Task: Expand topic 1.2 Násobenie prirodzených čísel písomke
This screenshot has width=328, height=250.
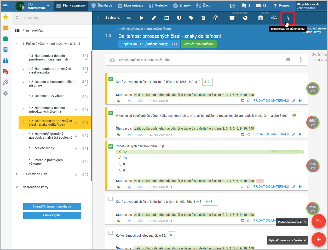Action: pos(23,70)
